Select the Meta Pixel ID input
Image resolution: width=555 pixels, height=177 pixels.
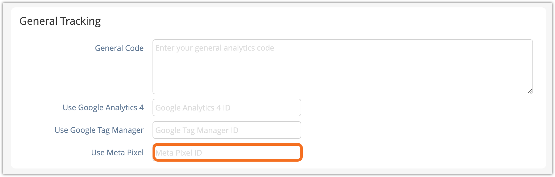click(227, 153)
